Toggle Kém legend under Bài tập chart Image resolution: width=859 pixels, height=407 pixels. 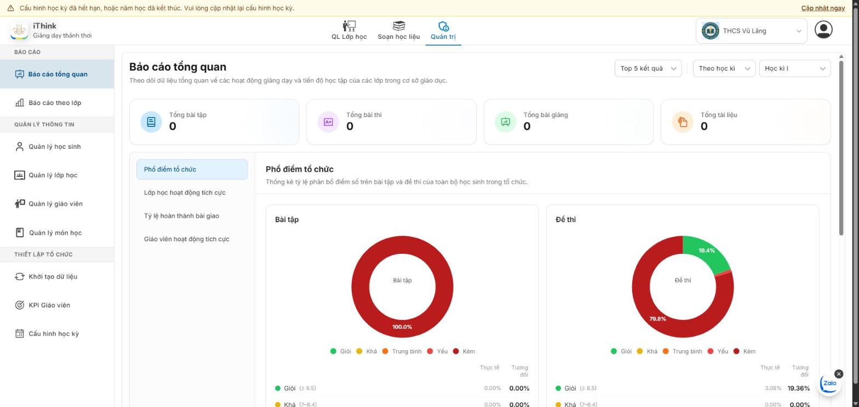coord(463,351)
